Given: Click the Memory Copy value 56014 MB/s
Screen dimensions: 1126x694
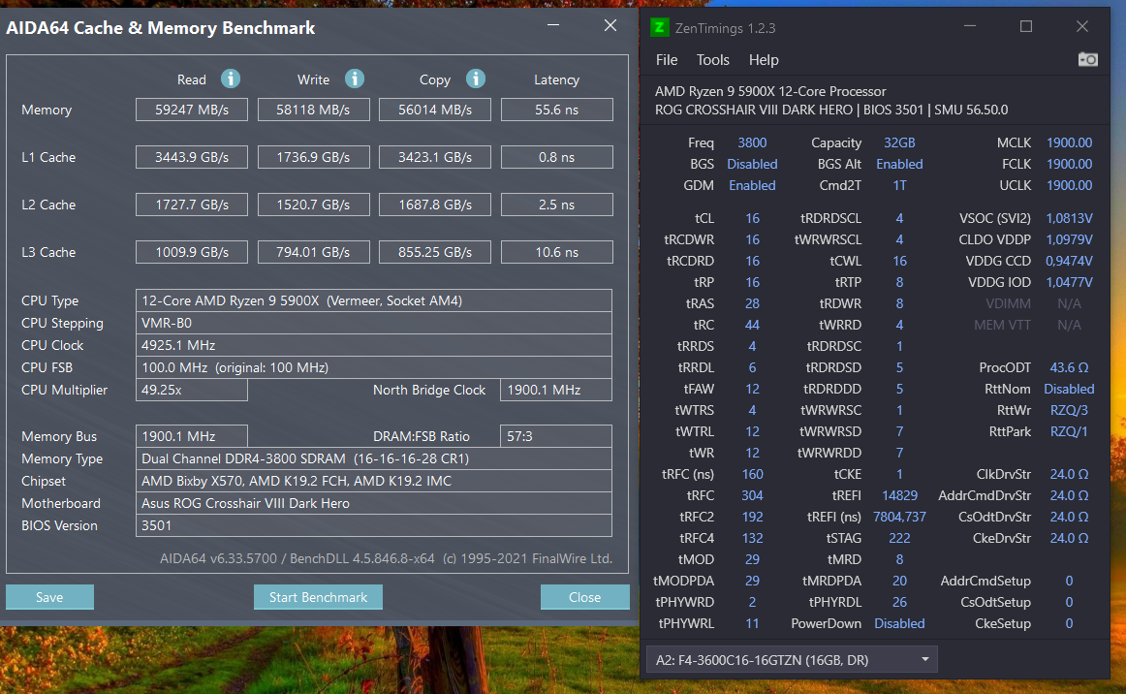Looking at the screenshot, I should (435, 110).
